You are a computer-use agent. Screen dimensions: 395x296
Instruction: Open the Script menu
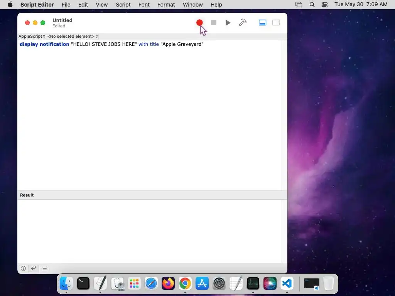coord(123,5)
